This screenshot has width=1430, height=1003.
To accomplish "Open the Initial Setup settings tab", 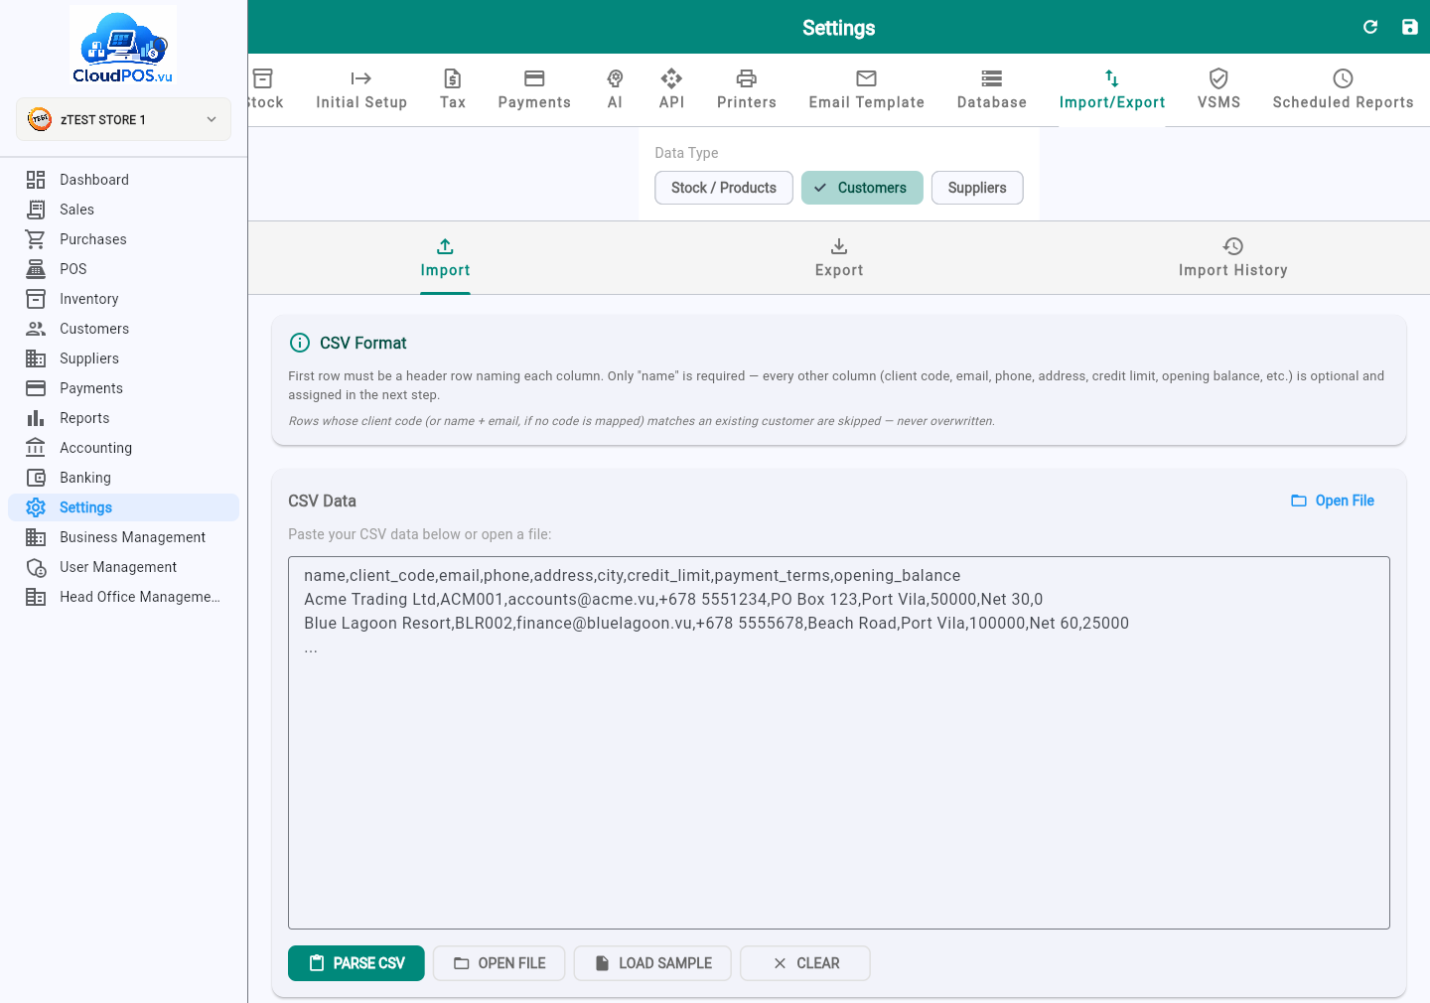I will tap(361, 89).
